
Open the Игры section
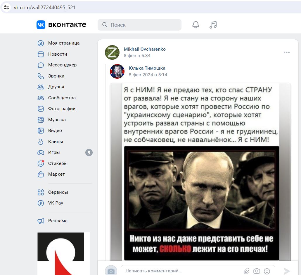[54, 153]
